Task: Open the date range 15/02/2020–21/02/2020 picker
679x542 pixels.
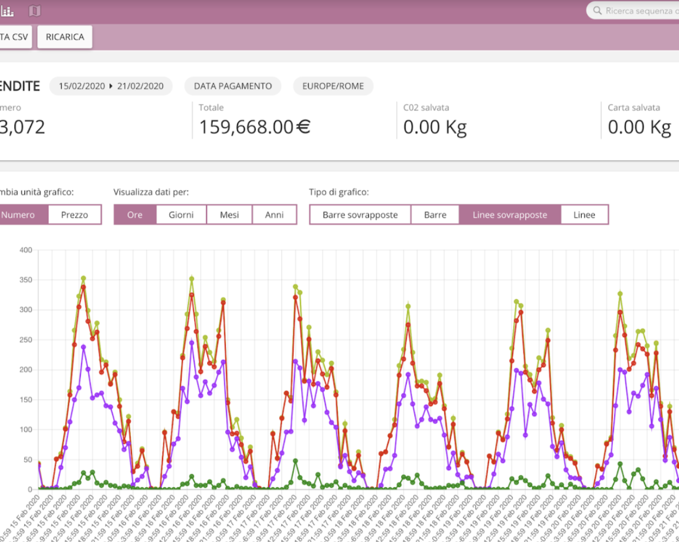Action: click(111, 86)
